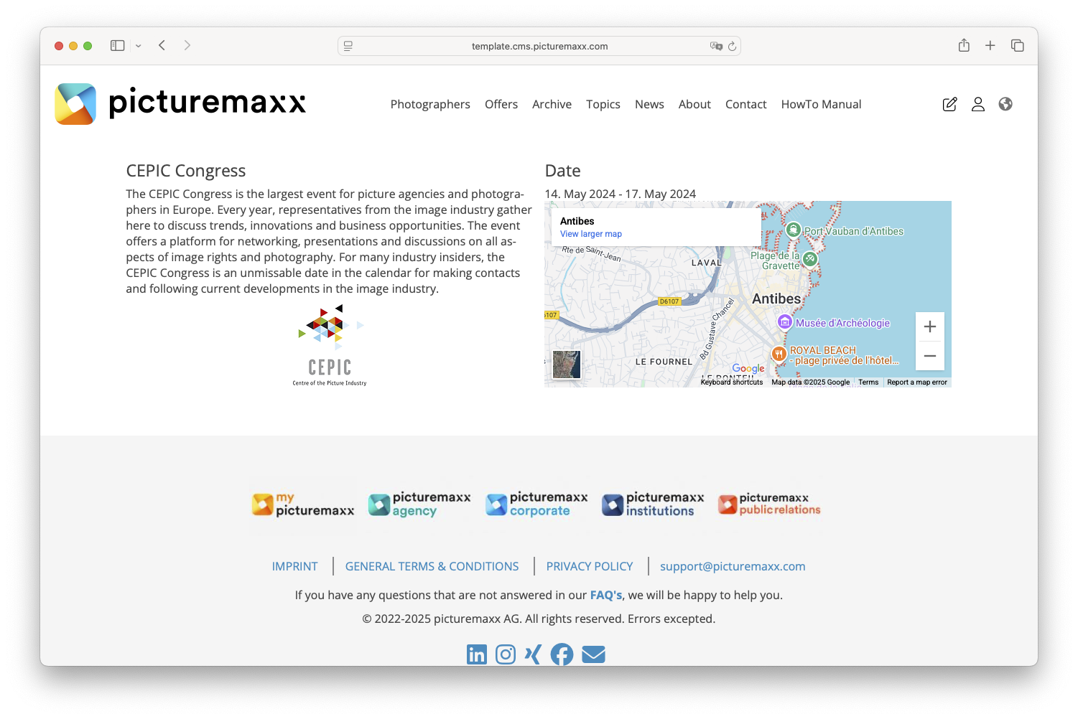Reload the page with the refresh icon
Image resolution: width=1078 pixels, height=719 pixels.
(732, 46)
